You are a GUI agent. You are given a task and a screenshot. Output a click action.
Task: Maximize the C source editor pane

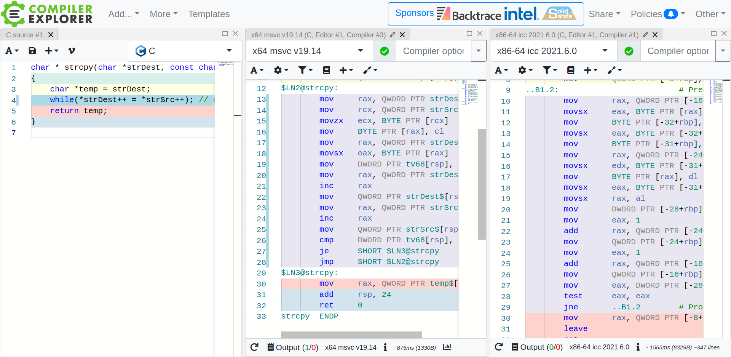[x=225, y=34]
